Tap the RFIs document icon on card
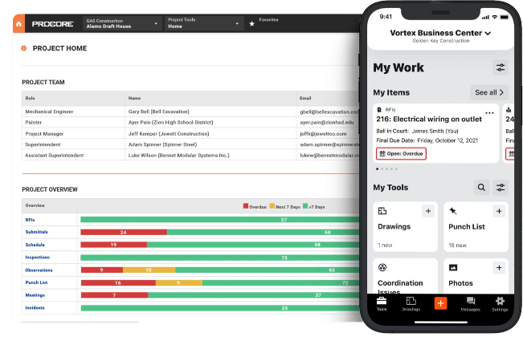523x349 pixels. coord(379,110)
